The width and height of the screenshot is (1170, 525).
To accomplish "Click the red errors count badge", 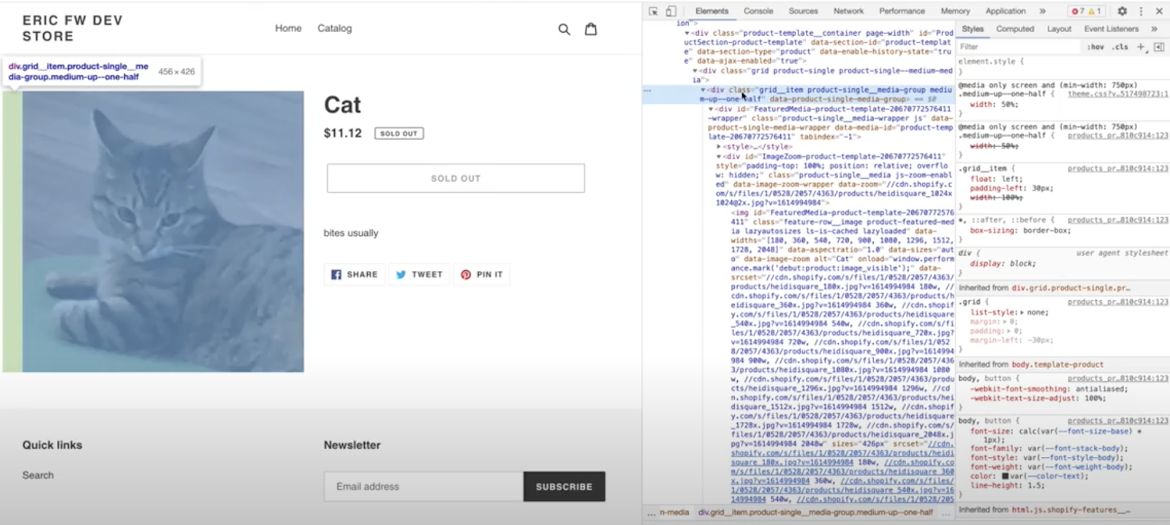I will pos(1078,11).
